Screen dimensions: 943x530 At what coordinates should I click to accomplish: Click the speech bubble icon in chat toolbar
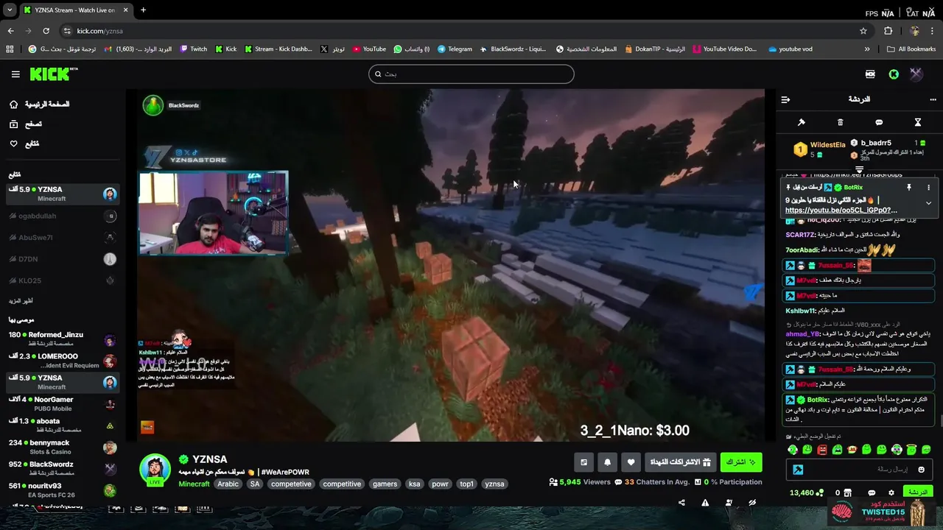coord(879,122)
